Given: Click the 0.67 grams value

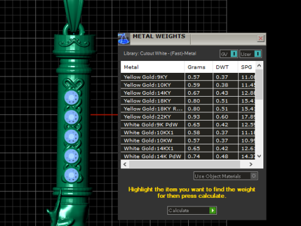Looking at the screenshot, I should coord(194,93).
